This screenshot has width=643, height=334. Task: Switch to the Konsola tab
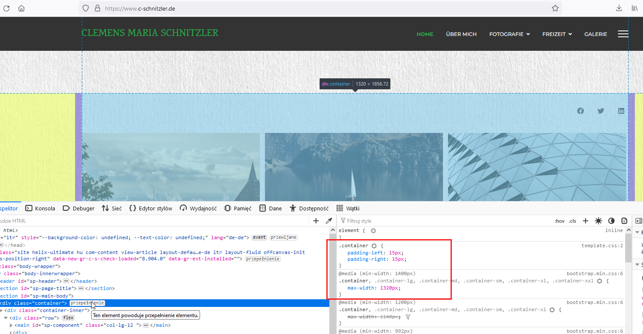[41, 208]
